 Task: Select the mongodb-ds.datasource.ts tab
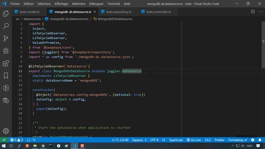pyautogui.click(x=72, y=12)
